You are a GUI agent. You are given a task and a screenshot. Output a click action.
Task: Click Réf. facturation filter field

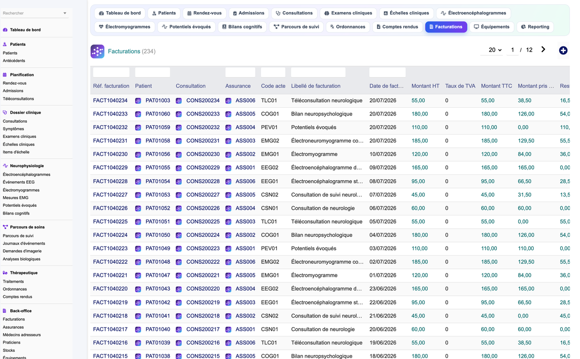click(111, 72)
